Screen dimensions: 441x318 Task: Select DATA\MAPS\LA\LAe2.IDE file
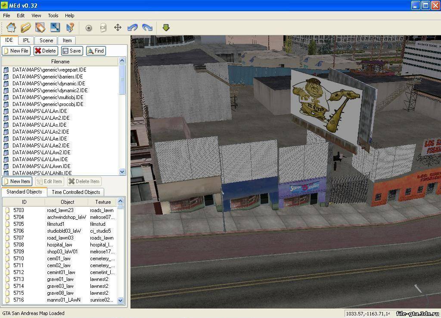coord(41,146)
